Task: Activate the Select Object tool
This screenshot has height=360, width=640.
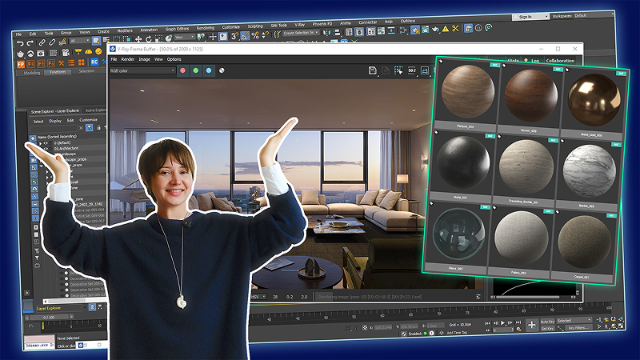Action: click(x=96, y=40)
